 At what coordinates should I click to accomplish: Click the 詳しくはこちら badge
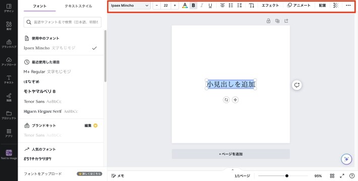(90, 174)
